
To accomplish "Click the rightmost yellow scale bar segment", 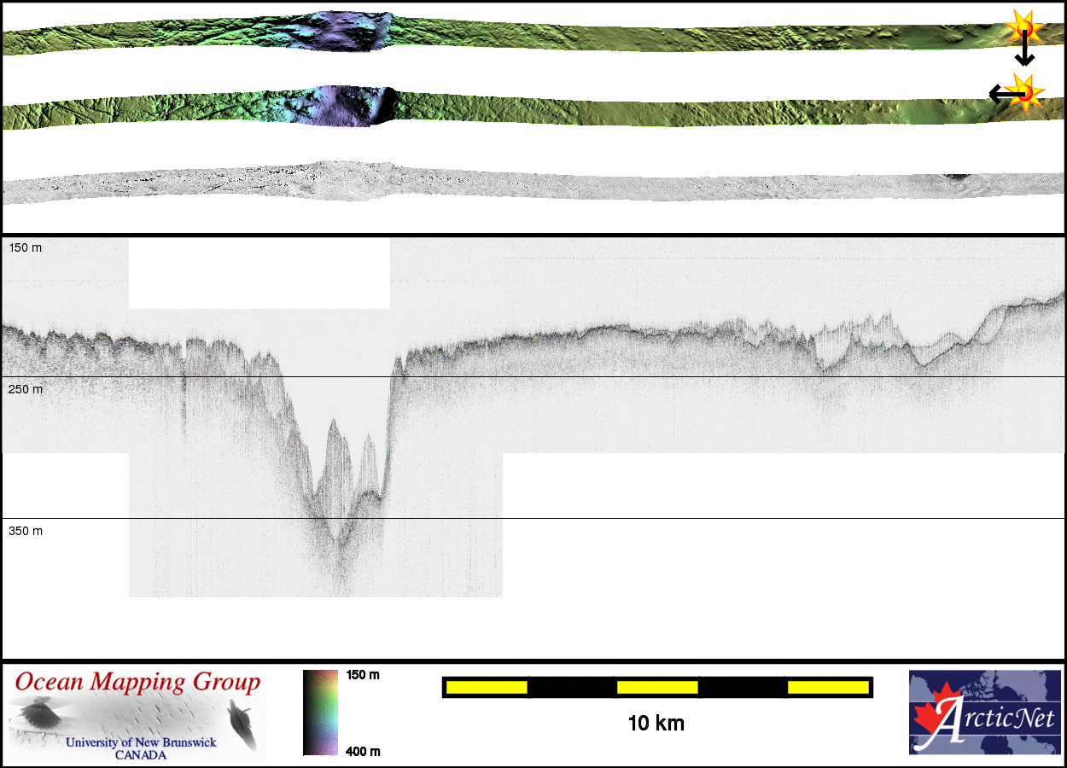I will (x=827, y=687).
